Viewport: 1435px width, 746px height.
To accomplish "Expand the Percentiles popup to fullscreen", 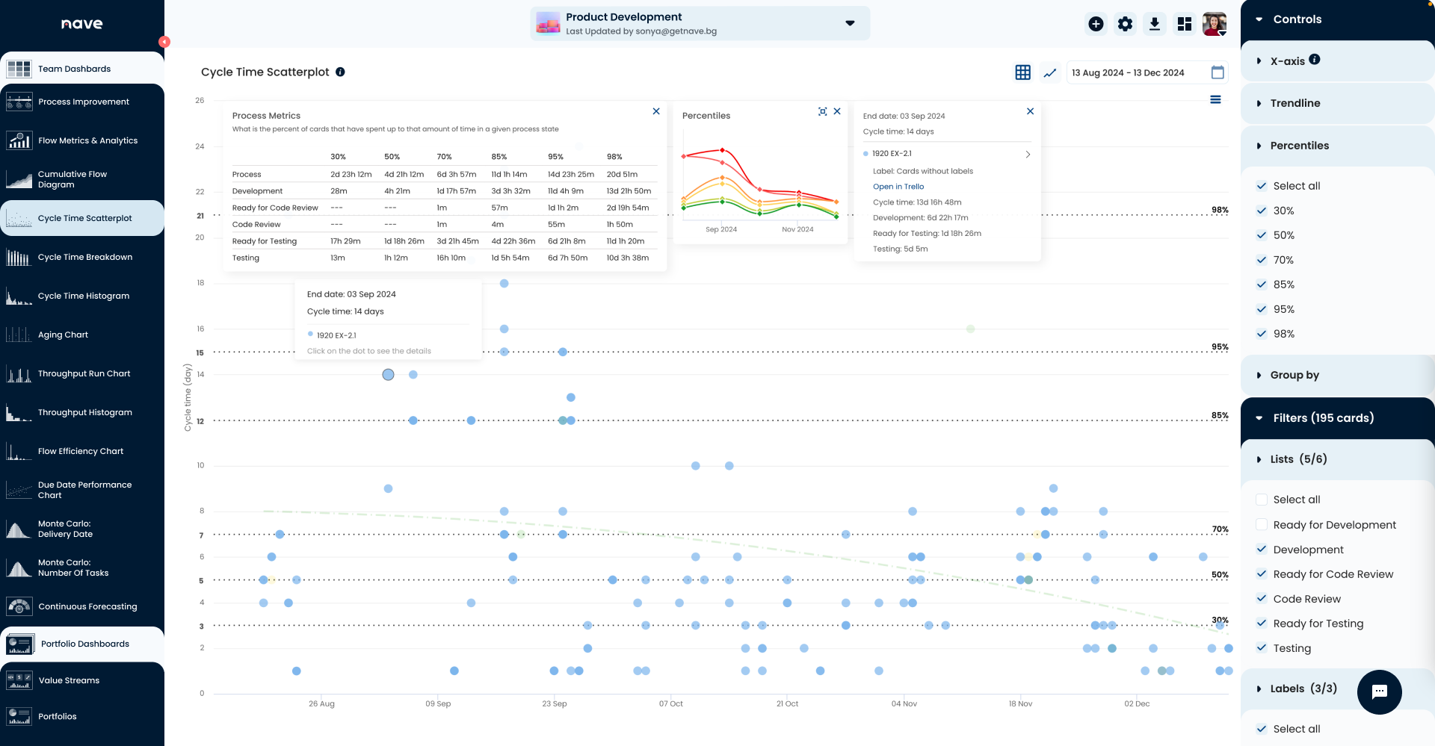I will [822, 111].
